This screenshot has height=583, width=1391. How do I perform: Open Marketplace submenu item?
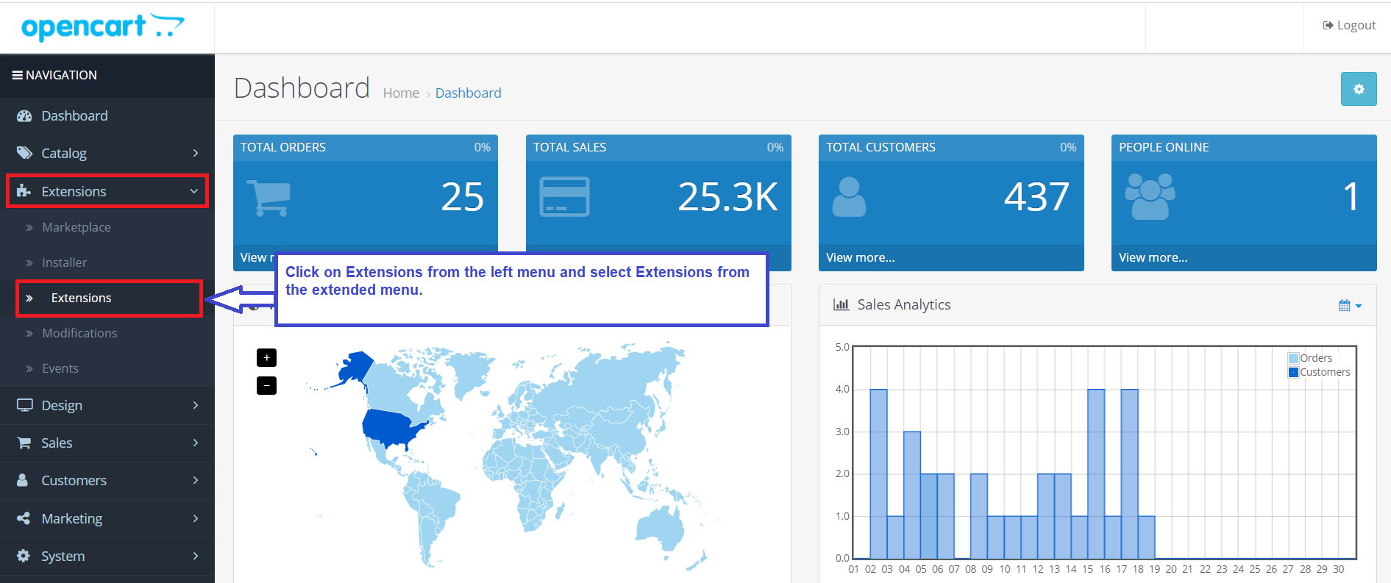click(x=107, y=227)
